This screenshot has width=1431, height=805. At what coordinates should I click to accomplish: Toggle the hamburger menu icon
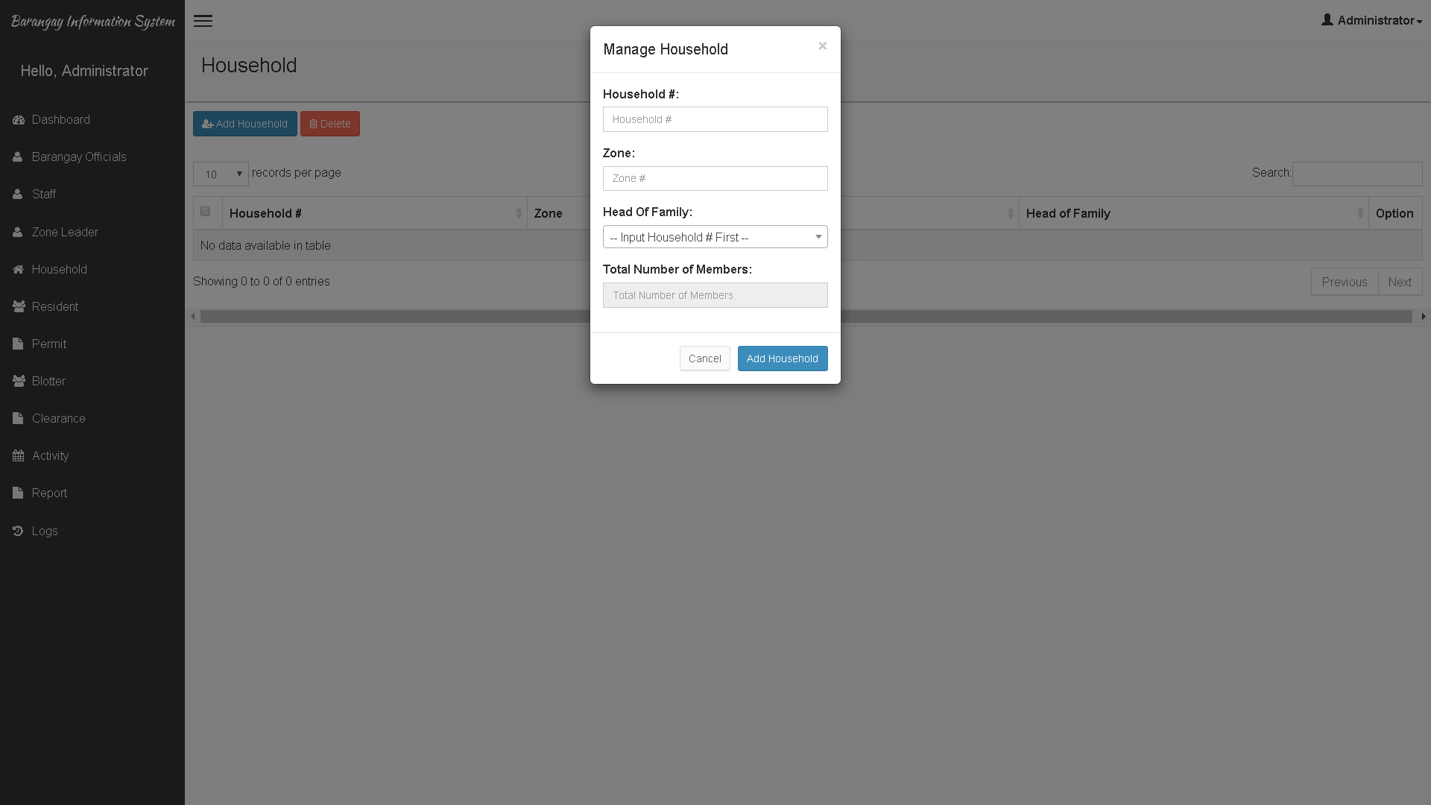point(203,19)
